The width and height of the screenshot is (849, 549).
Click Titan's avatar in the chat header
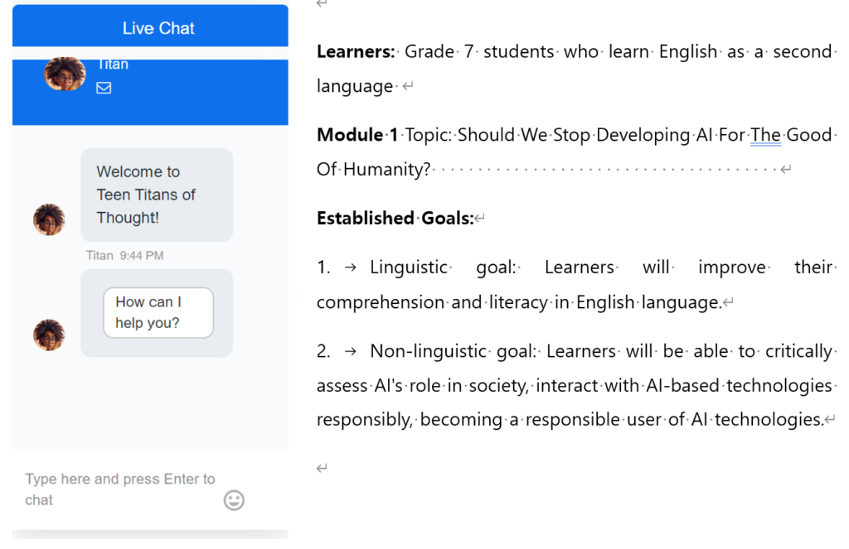coord(65,74)
